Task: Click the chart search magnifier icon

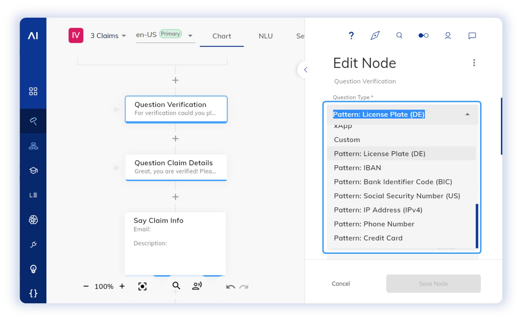Action: 176,286
